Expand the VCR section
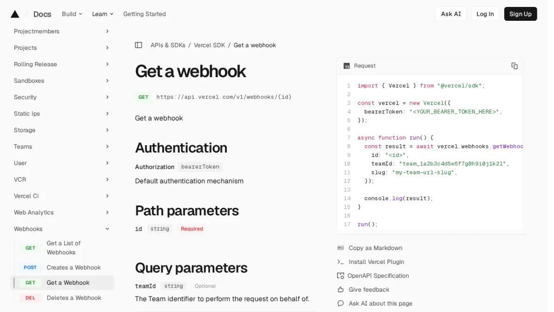 [62, 179]
